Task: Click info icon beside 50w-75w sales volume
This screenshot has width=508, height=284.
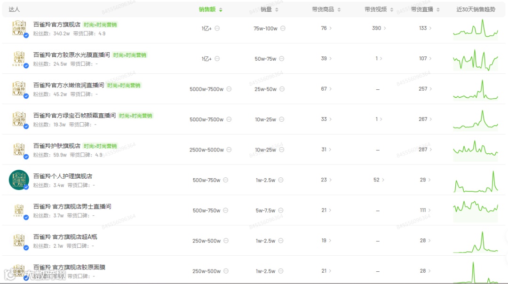Action: pyautogui.click(x=282, y=59)
